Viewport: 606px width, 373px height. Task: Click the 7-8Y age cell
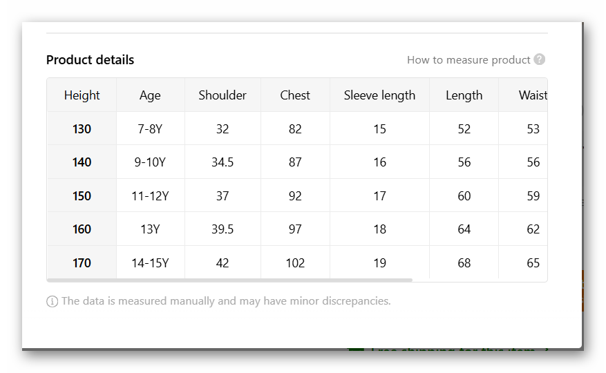[150, 129]
